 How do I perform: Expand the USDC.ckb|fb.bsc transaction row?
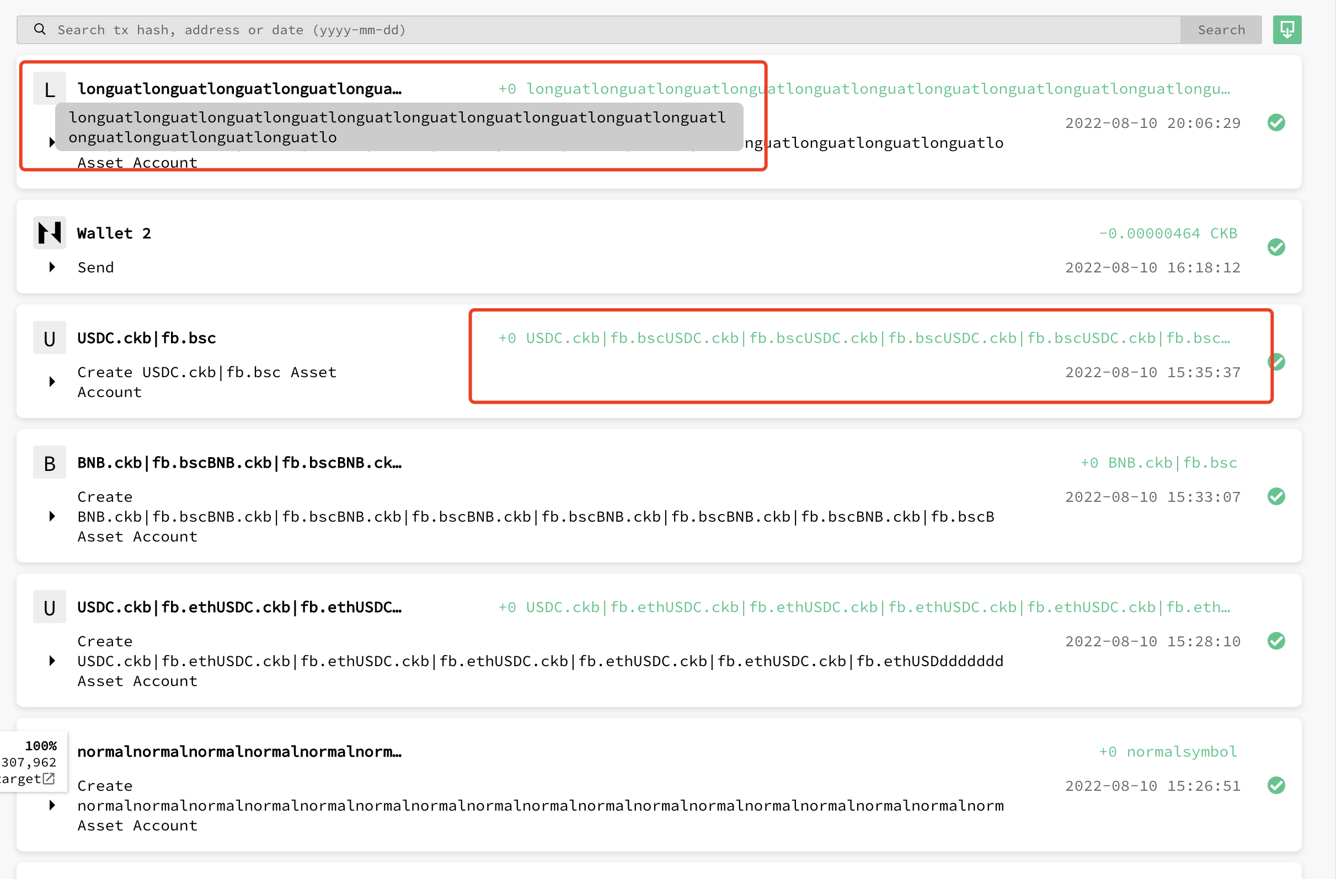[52, 382]
